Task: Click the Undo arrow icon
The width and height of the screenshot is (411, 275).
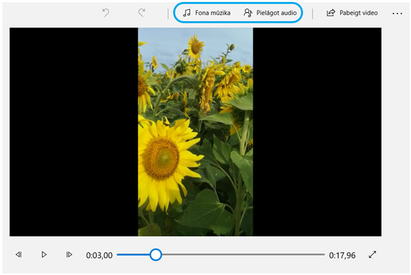Action: click(106, 12)
